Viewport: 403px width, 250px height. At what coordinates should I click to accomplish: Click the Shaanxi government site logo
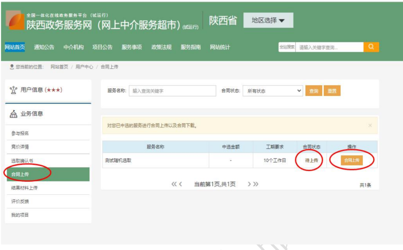click(x=15, y=20)
